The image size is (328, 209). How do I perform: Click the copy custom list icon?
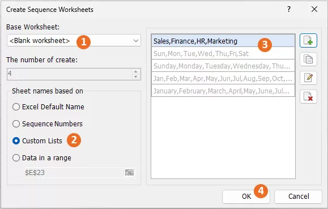(308, 59)
